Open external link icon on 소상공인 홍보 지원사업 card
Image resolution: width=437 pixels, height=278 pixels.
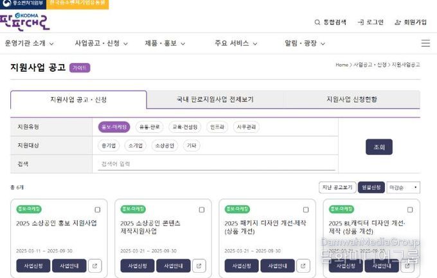94,266
